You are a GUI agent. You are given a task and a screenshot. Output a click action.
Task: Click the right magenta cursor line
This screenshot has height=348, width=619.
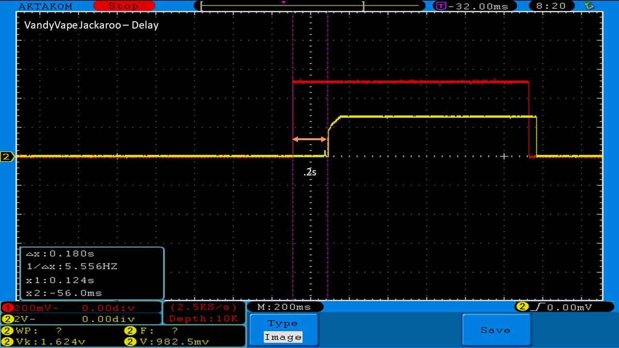pos(327,217)
